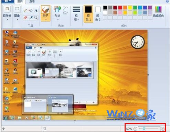Activate Color 1 foreground selector

click(88, 14)
